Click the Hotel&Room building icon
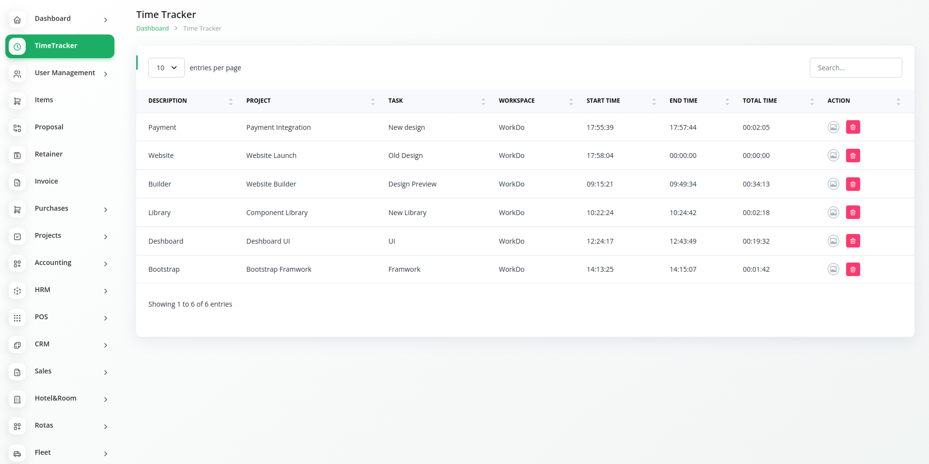The width and height of the screenshot is (929, 464). pyautogui.click(x=17, y=400)
